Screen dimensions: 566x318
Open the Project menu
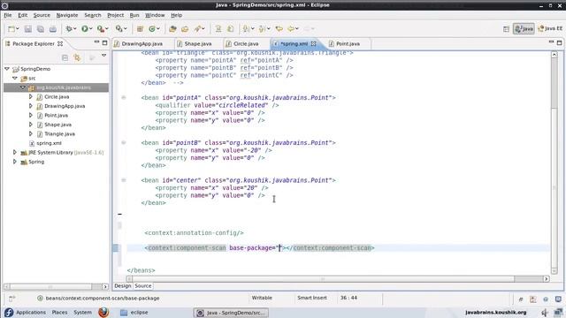[x=116, y=15]
